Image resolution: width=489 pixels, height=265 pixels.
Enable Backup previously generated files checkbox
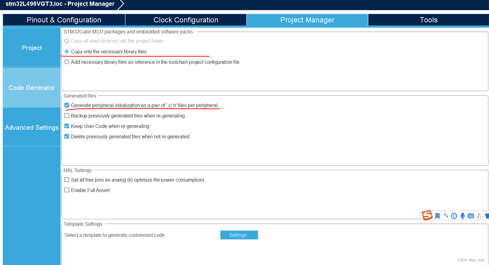pos(67,116)
